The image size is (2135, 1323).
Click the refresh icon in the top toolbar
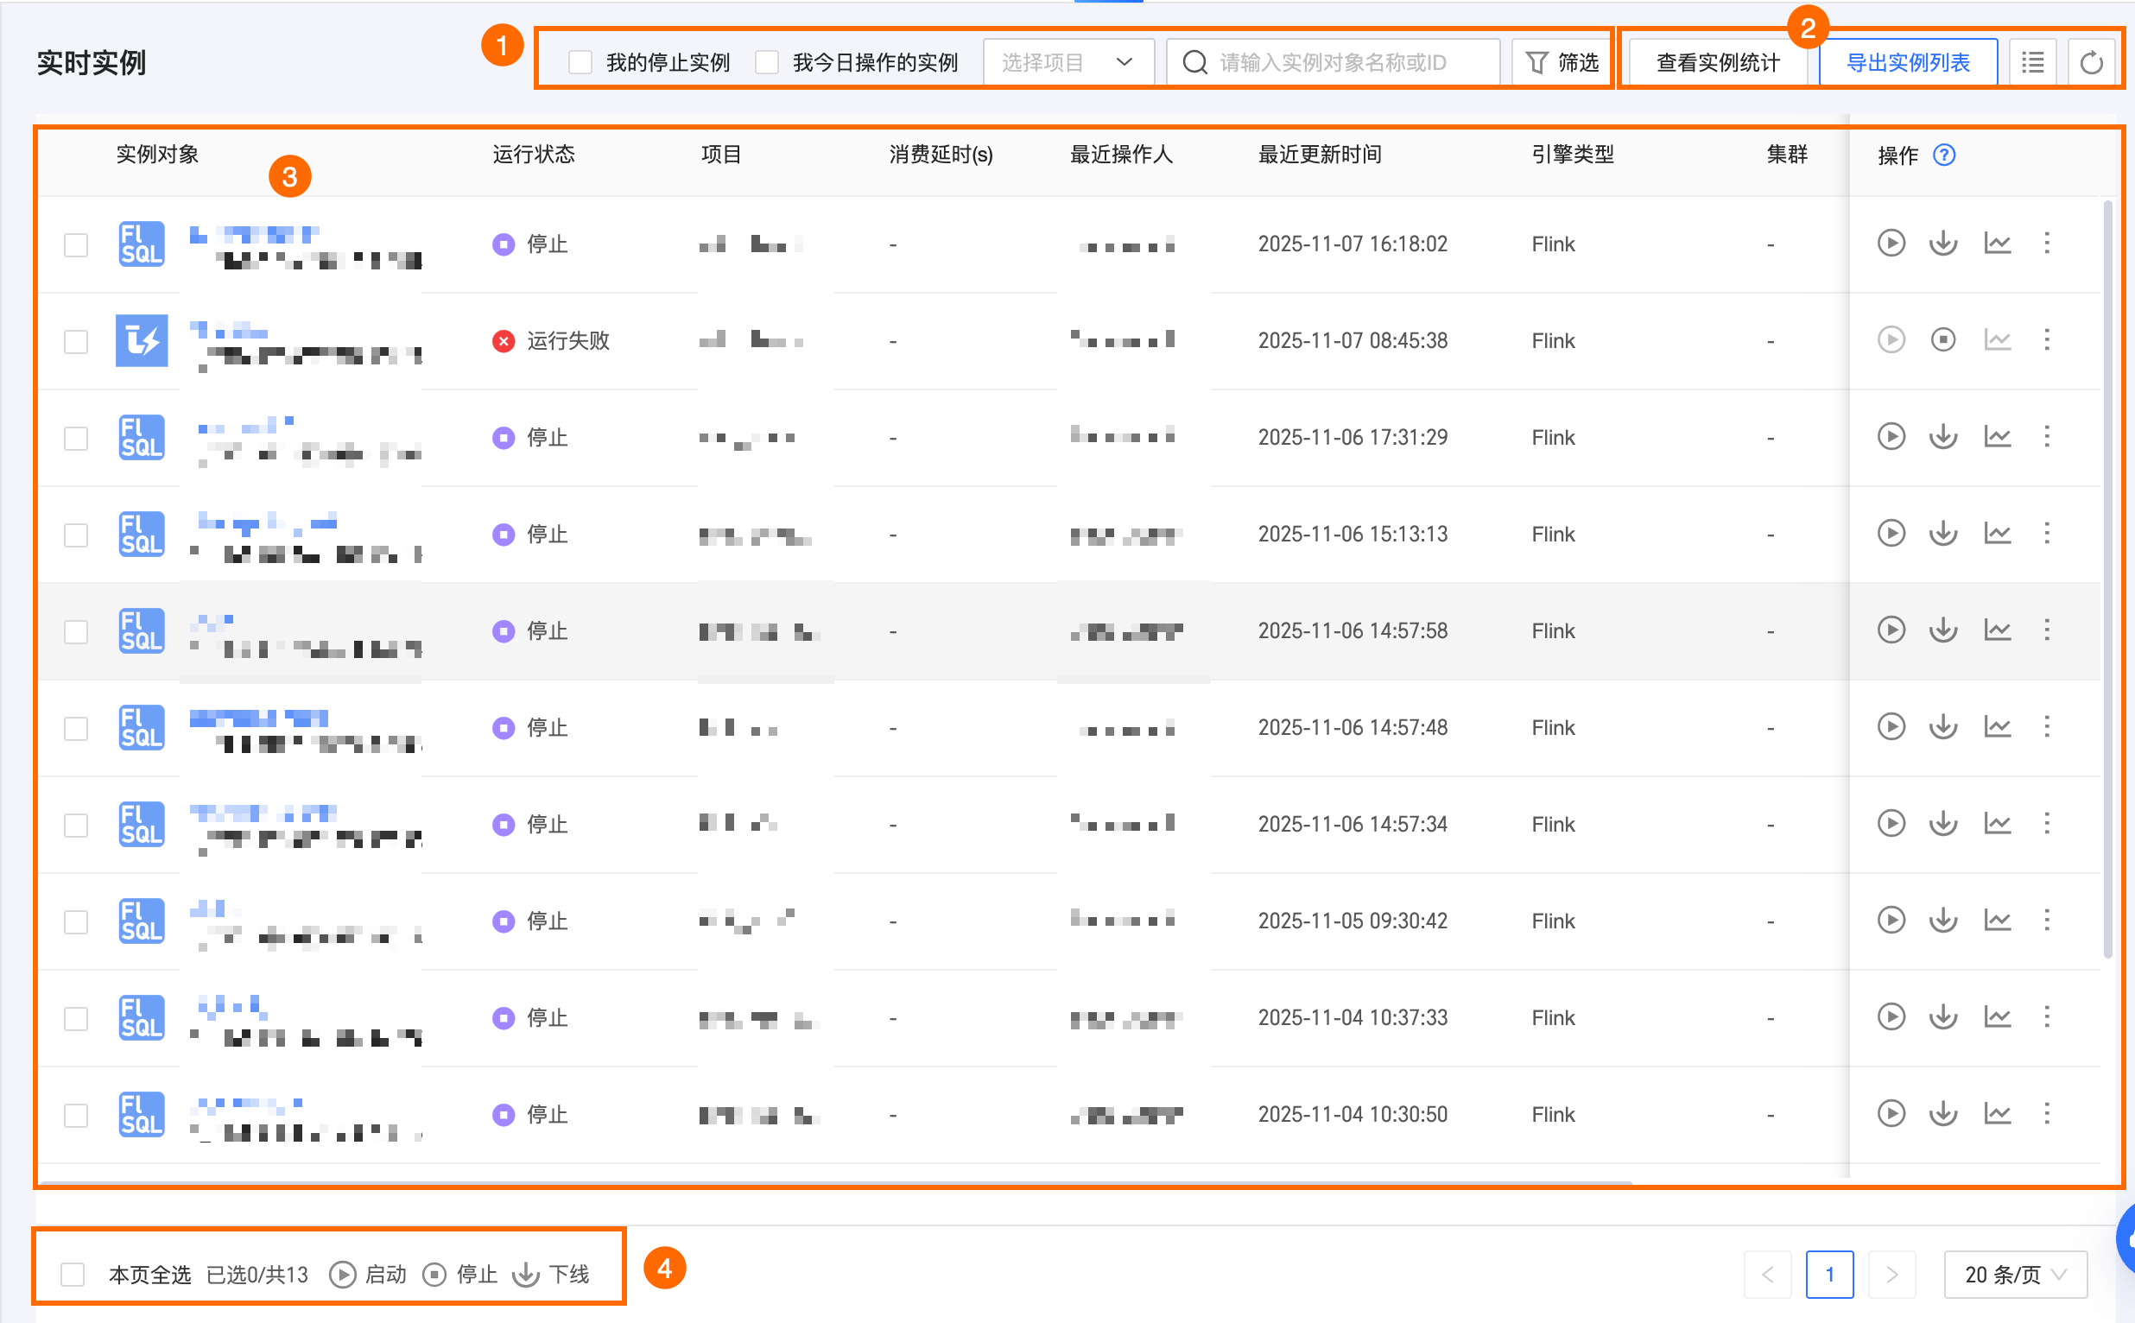(2090, 63)
